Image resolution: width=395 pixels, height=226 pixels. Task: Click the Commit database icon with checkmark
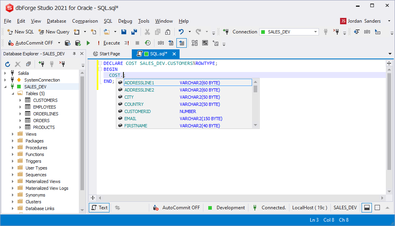(x=78, y=43)
